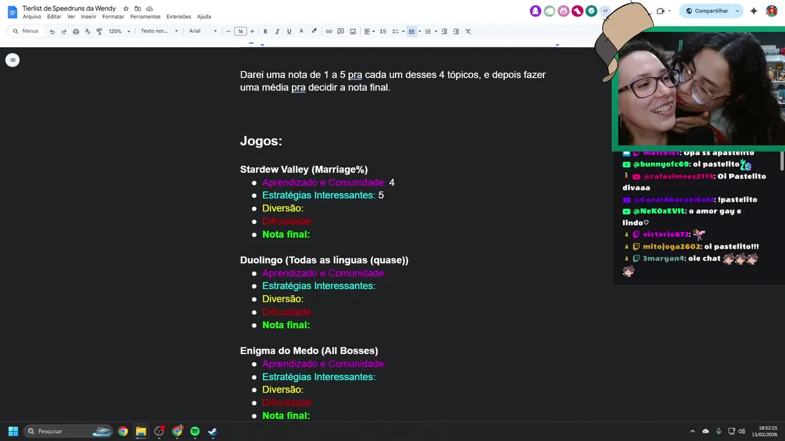The image size is (785, 441).
Task: Open Google Docs home icon
Action: click(12, 12)
